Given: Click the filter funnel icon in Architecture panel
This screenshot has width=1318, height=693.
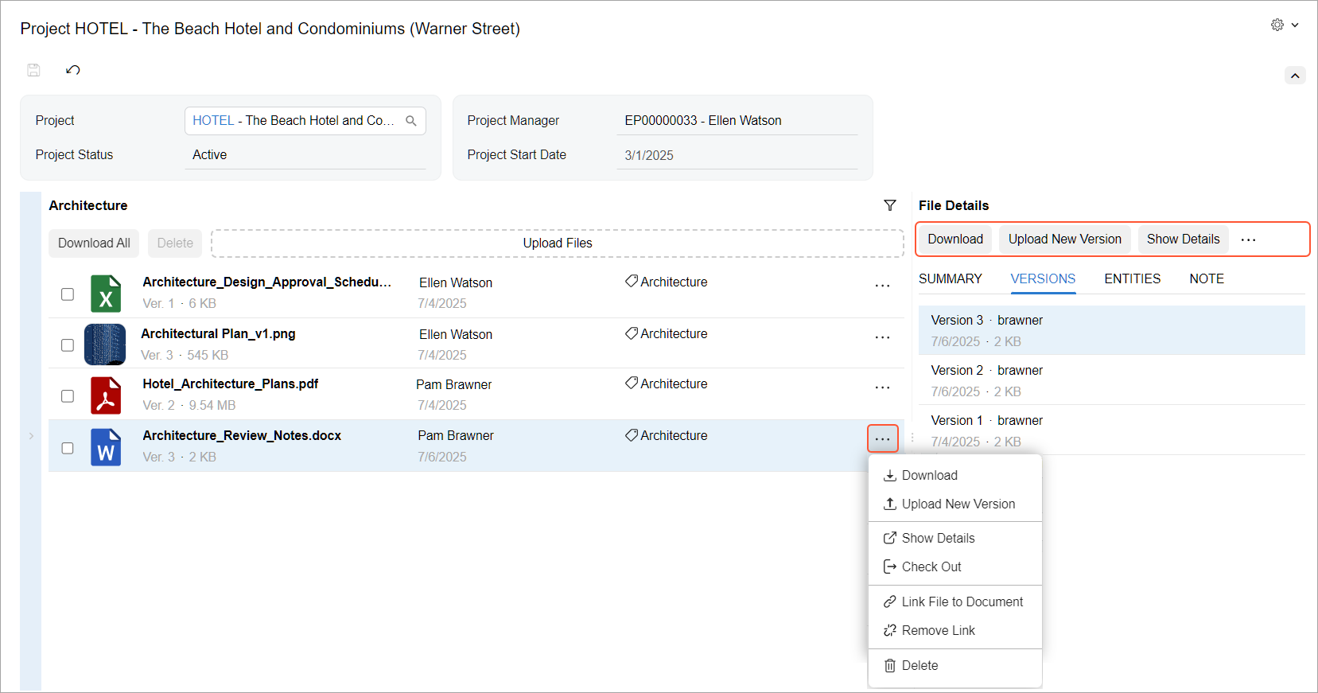Looking at the screenshot, I should pos(889,205).
